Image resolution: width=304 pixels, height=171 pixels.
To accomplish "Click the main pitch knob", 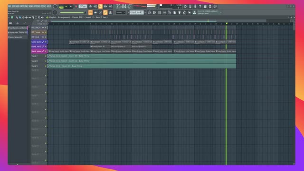I will click(x=55, y=12).
